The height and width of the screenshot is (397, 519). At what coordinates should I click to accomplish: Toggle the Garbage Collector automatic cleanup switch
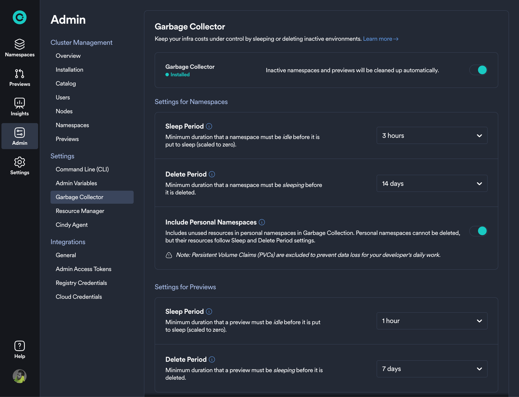(478, 70)
